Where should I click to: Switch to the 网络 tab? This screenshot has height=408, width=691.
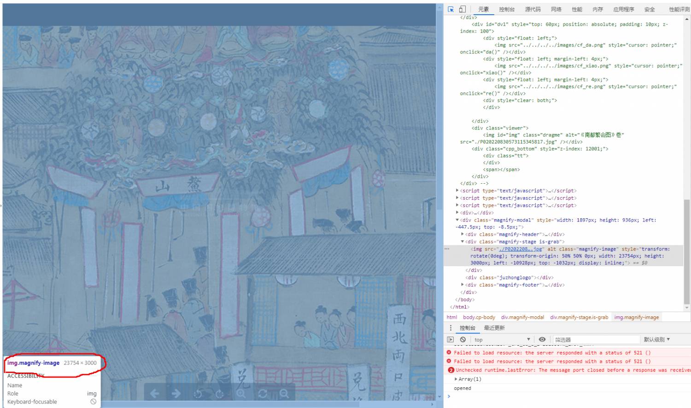coord(556,9)
